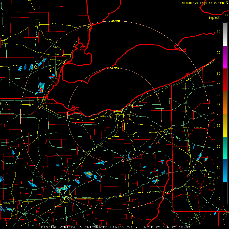Click the 25 JUN 25 19:03 timestamp
The height and width of the screenshot is (229, 229).
click(x=173, y=227)
